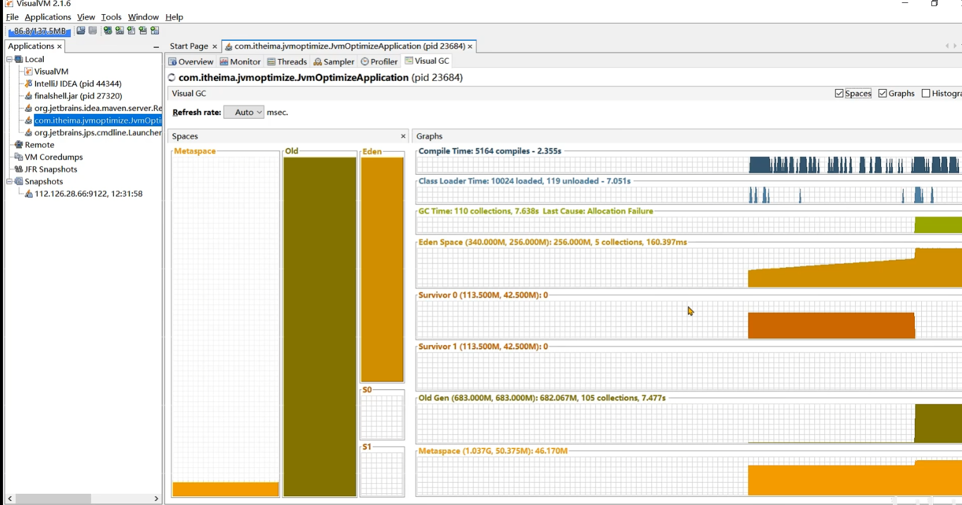The height and width of the screenshot is (505, 962).
Task: Open the Tools menu
Action: click(x=111, y=17)
